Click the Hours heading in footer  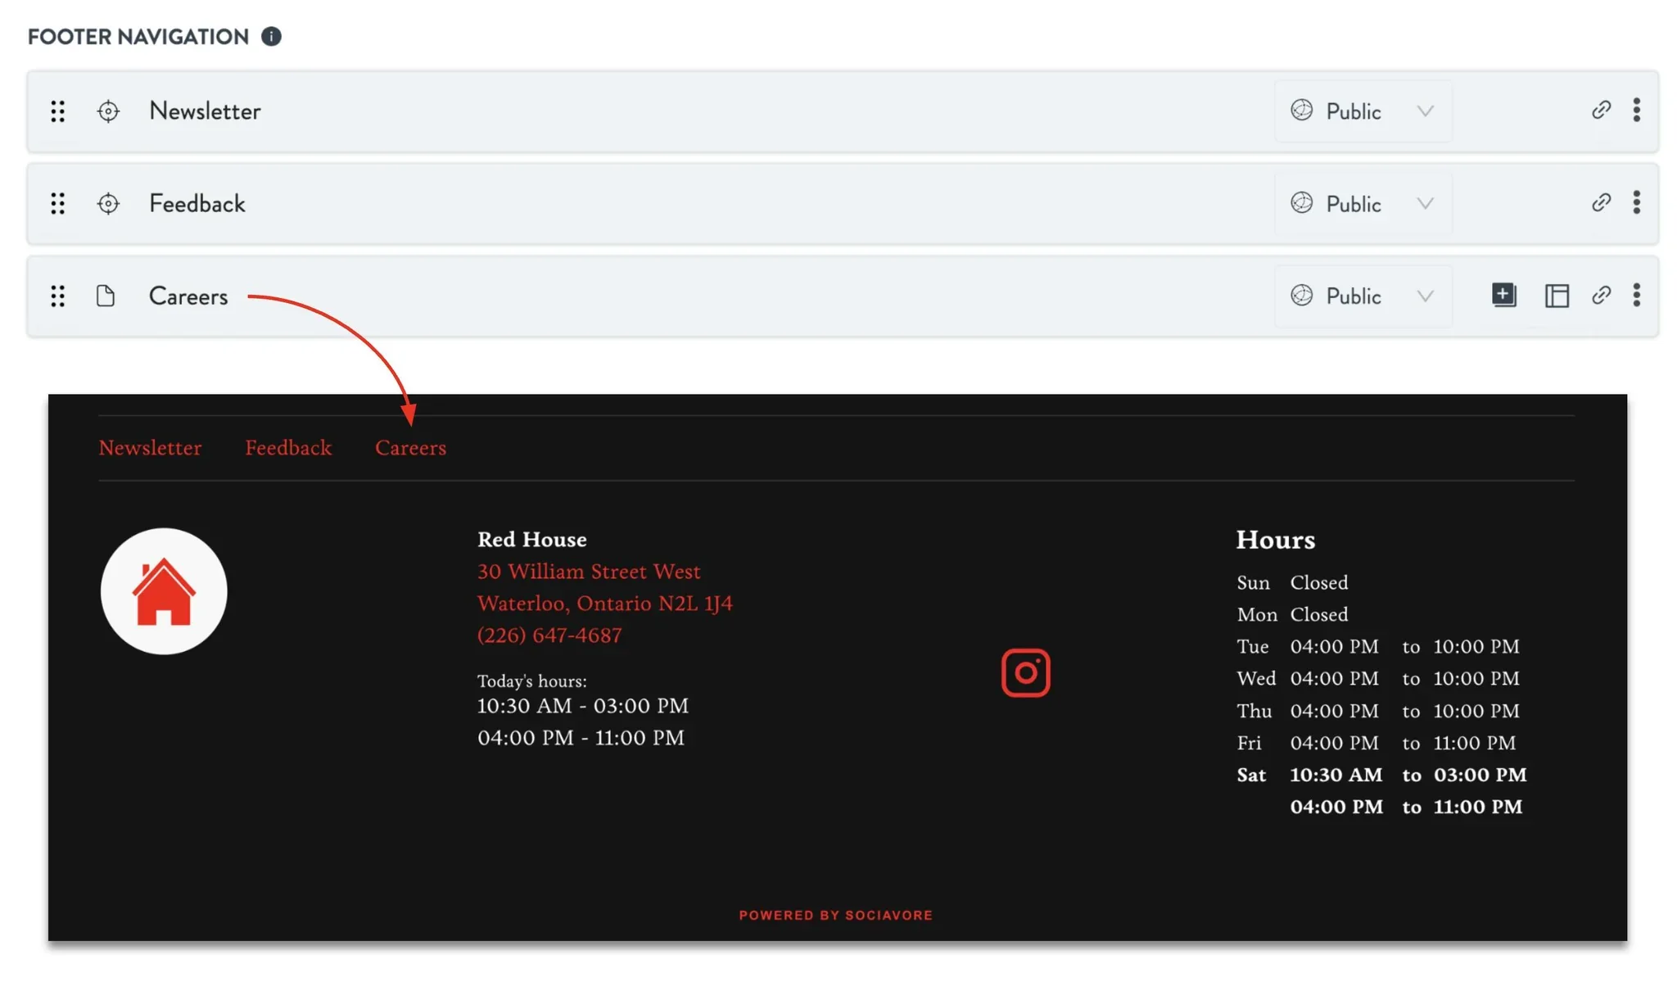coord(1276,540)
